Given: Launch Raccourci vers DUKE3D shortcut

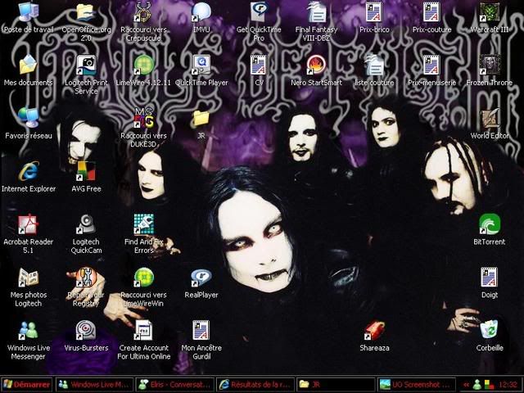Looking at the screenshot, I should point(144,118).
